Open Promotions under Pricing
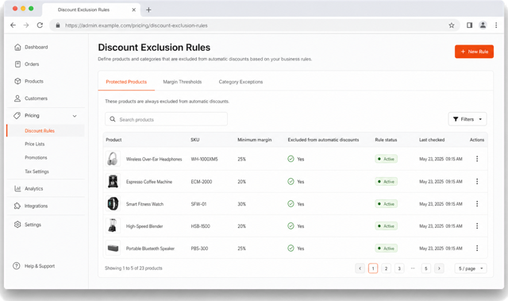This screenshot has width=508, height=301. (36, 157)
